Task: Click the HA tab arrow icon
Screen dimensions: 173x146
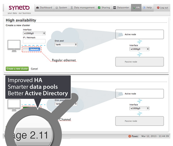Action: pos(134,8)
